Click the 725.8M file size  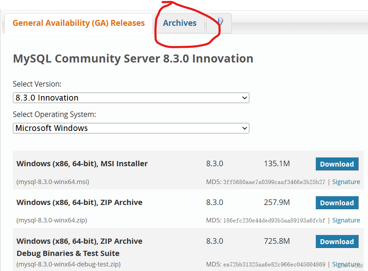[x=277, y=241]
